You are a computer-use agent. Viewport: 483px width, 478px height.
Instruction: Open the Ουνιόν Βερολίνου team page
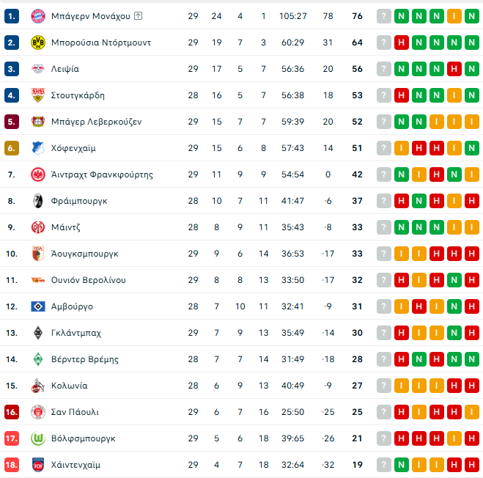pyautogui.click(x=88, y=280)
